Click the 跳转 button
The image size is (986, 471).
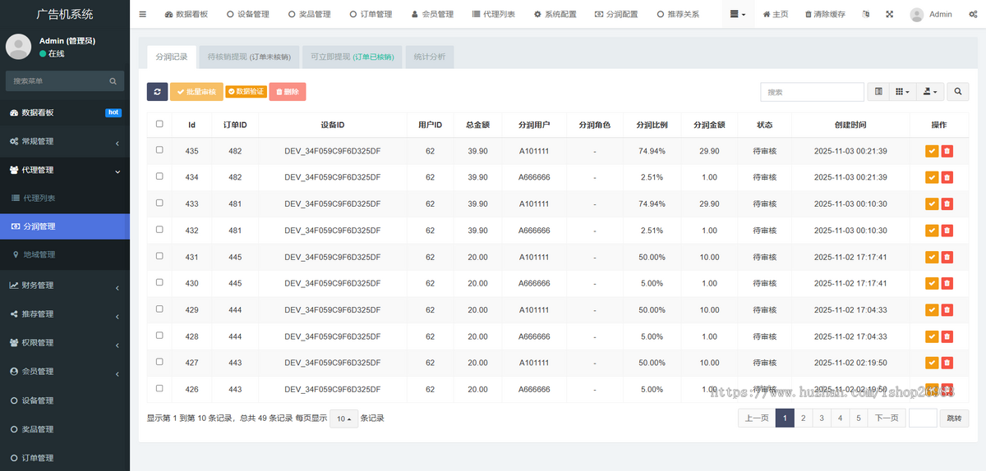[954, 418]
